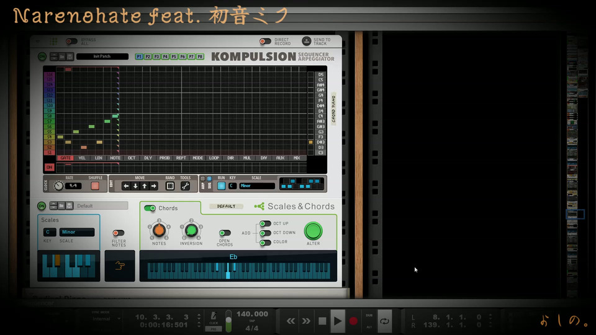The width and height of the screenshot is (596, 335).
Task: Toggle the Bypass All switch
Action: point(71,41)
